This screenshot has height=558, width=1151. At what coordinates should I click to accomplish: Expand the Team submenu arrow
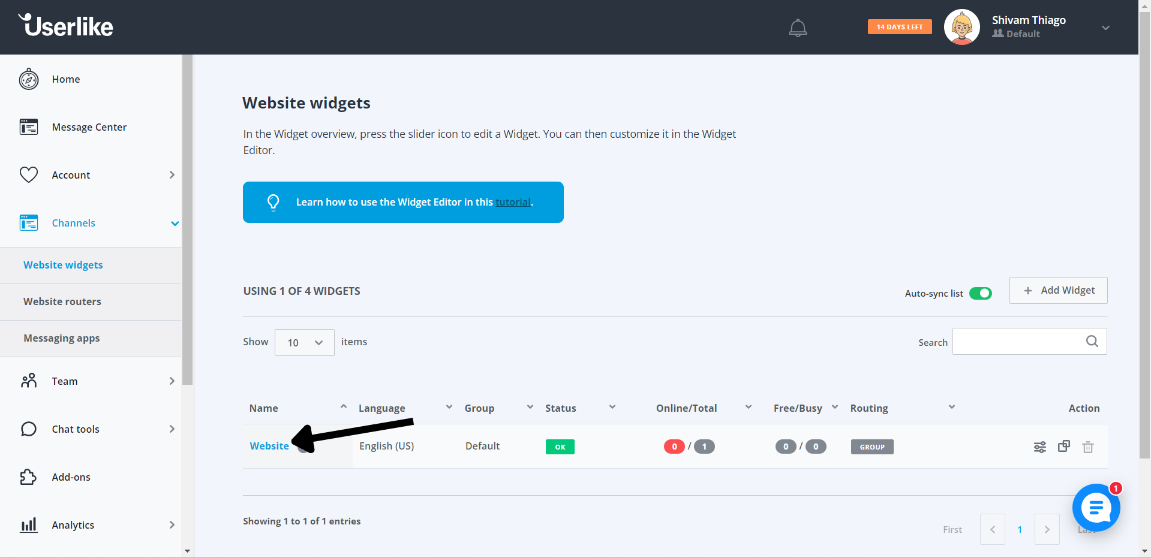point(172,381)
